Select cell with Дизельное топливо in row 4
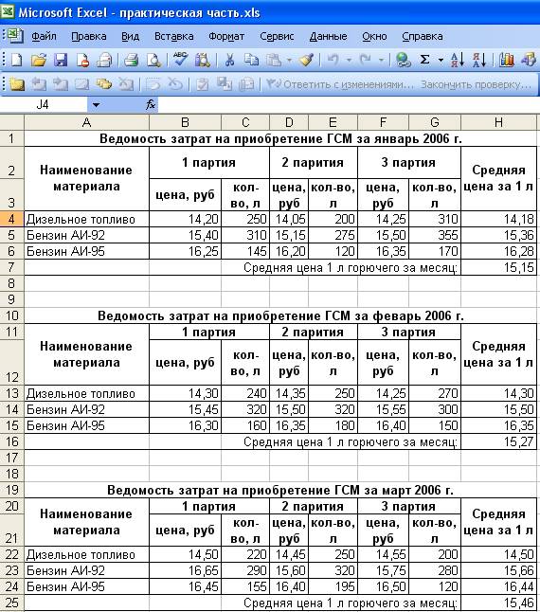Image resolution: width=540 pixels, height=612 pixels. click(86, 219)
